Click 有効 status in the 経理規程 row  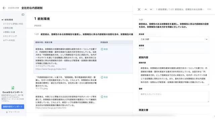tap(104, 77)
